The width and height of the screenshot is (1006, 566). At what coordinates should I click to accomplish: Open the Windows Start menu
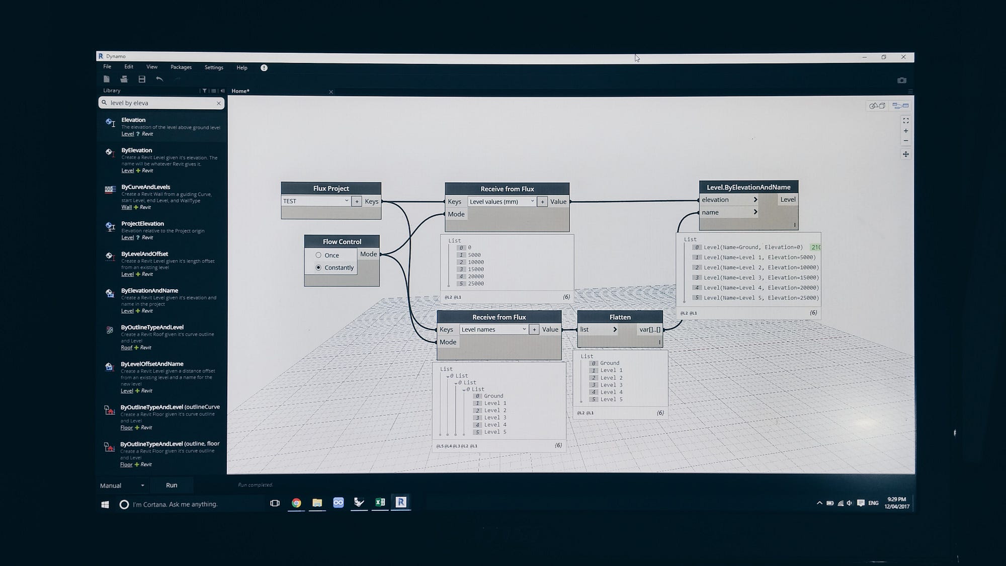pos(105,504)
